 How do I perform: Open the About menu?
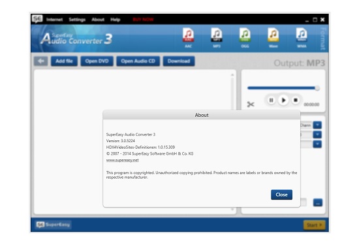coord(98,20)
